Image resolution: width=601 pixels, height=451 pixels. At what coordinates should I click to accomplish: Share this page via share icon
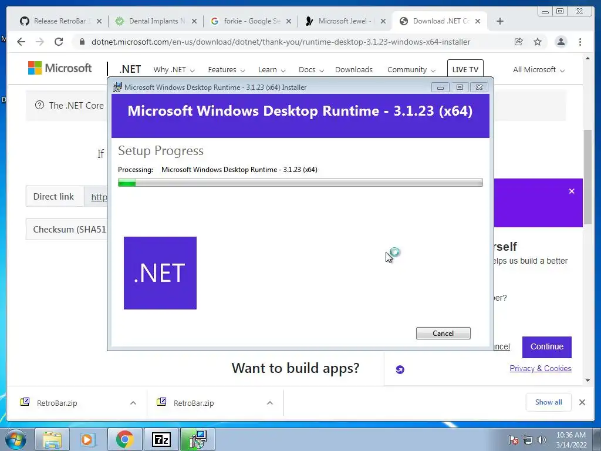(519, 42)
